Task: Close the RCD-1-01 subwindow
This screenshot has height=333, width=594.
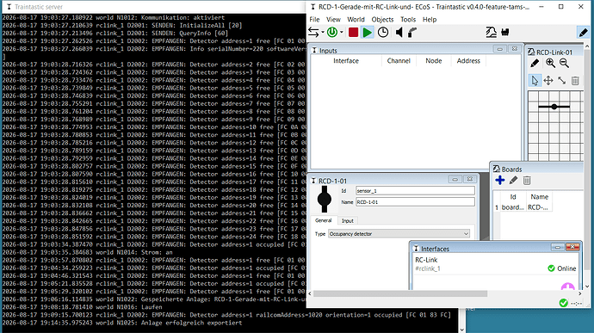Action: point(470,179)
